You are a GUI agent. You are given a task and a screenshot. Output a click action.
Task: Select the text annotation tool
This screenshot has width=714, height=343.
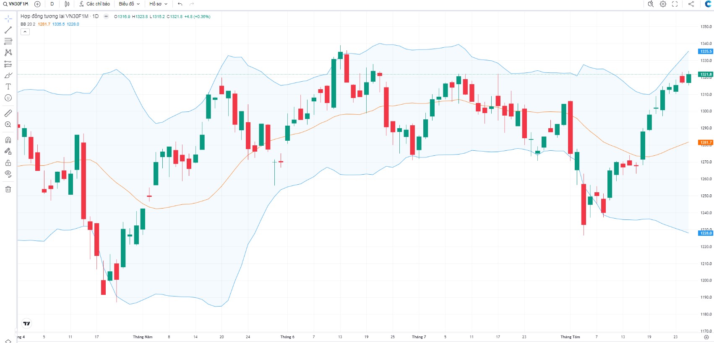click(x=8, y=87)
